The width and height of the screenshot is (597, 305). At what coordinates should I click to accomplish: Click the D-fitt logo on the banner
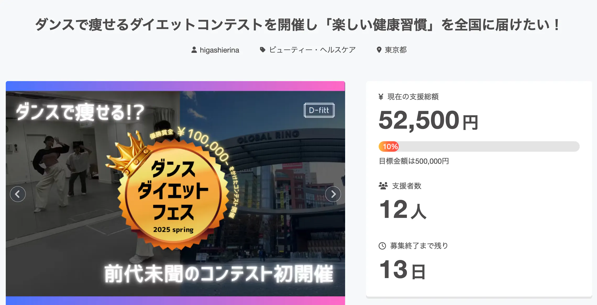click(x=319, y=110)
